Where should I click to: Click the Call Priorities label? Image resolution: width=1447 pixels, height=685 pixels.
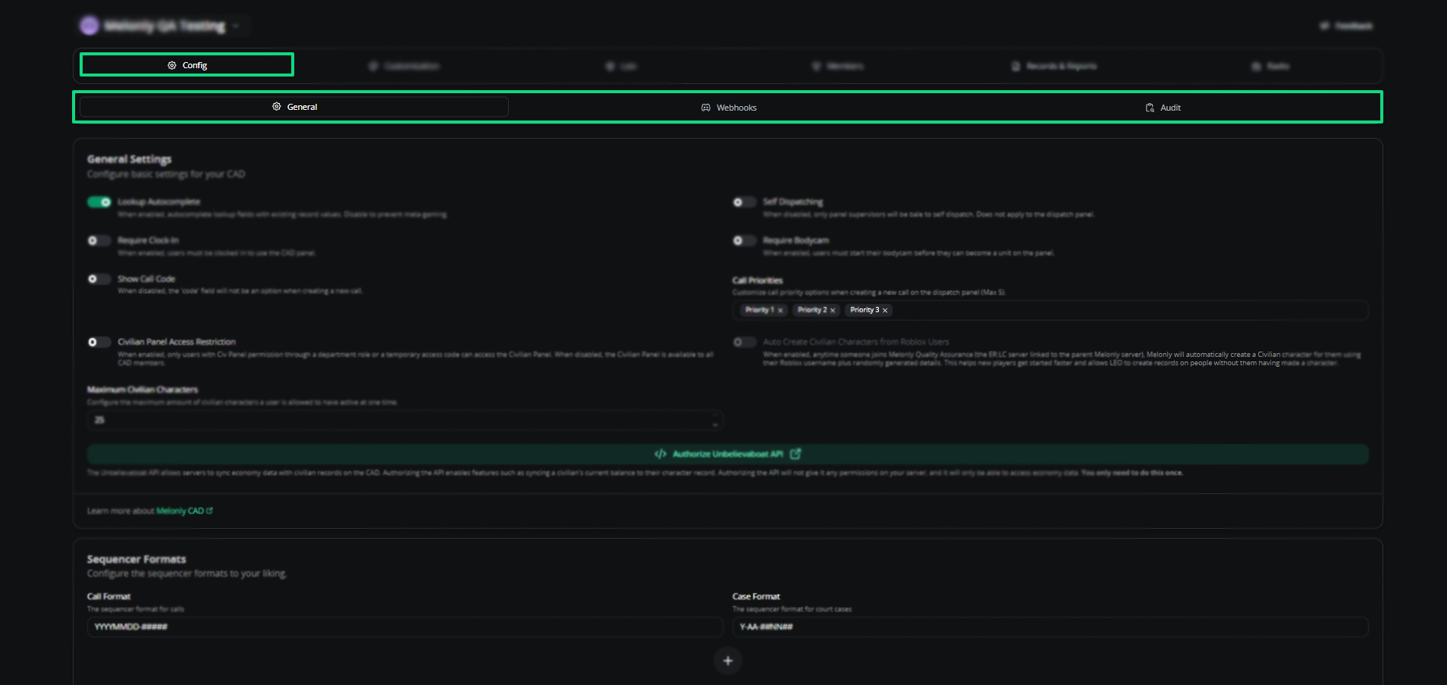(x=758, y=280)
